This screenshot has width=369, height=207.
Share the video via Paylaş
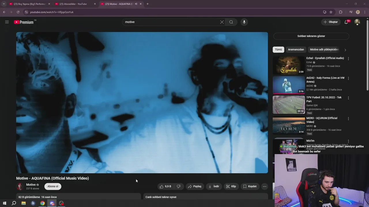tap(195, 186)
